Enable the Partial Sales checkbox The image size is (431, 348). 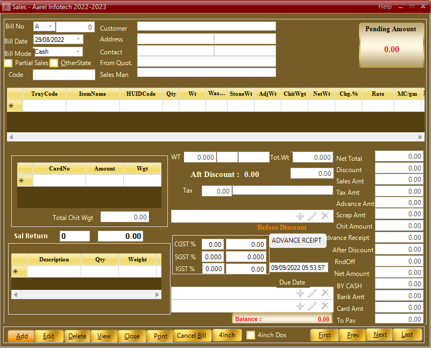[9, 63]
